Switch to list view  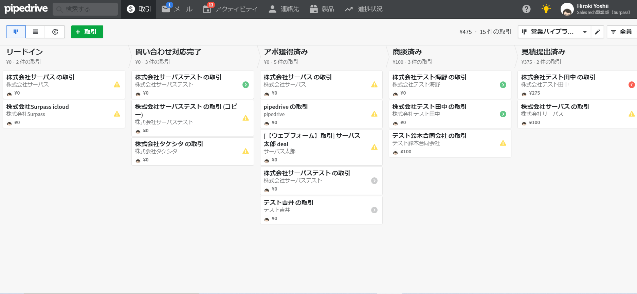pyautogui.click(x=35, y=32)
